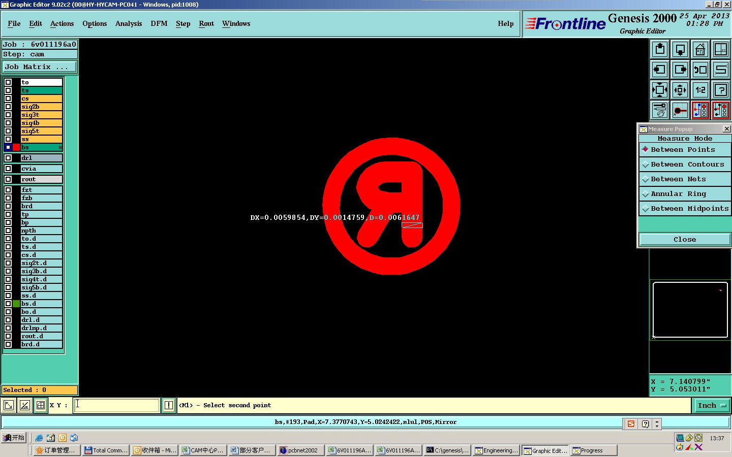Toggle the 'sig2b' layer checkbox
The height and width of the screenshot is (457, 732).
(x=8, y=107)
